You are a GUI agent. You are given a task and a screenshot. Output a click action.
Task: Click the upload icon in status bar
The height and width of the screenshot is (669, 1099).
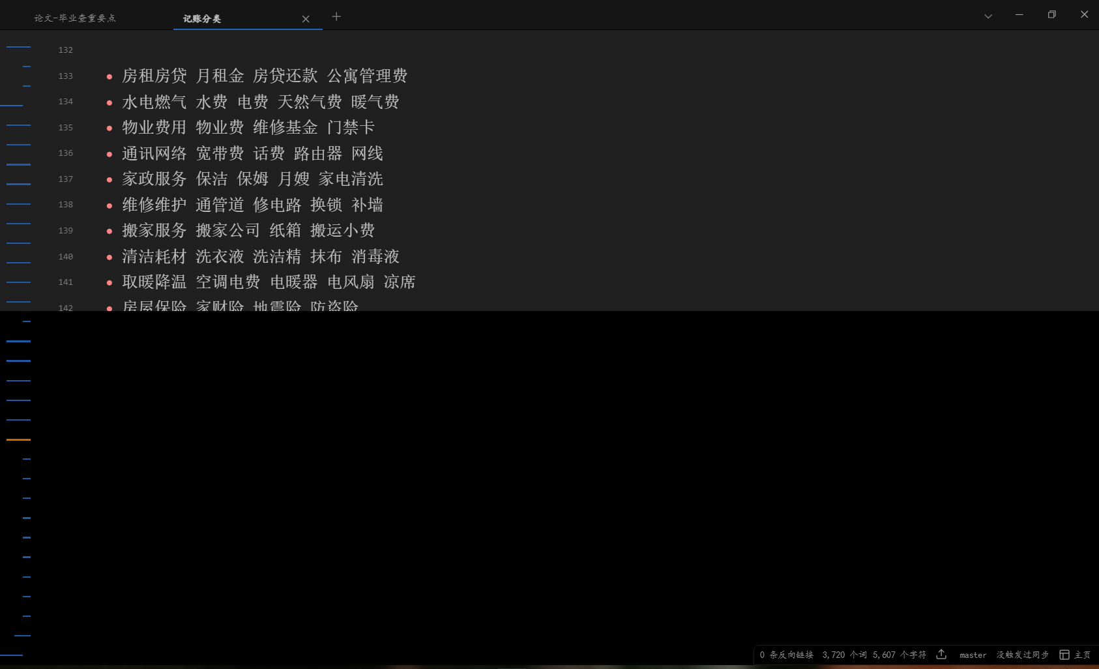(x=941, y=654)
